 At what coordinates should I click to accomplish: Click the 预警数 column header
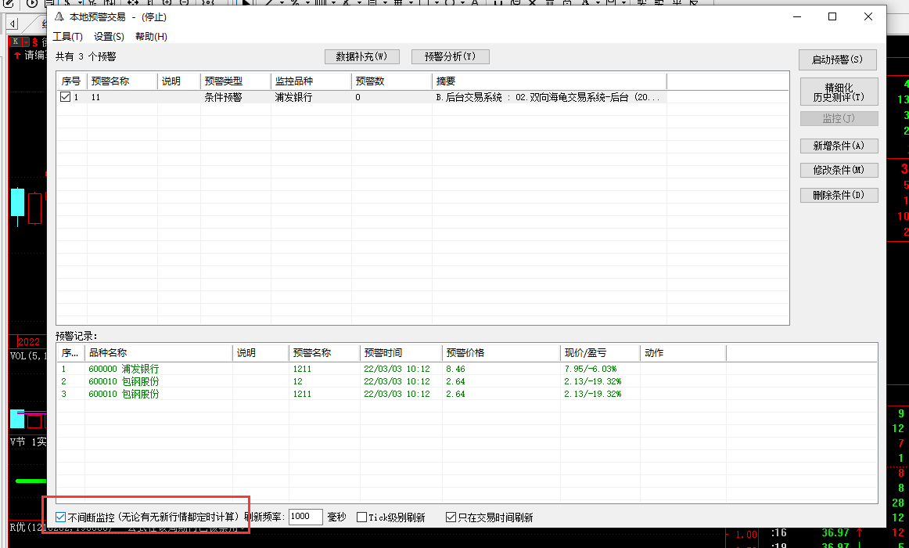pyautogui.click(x=391, y=81)
